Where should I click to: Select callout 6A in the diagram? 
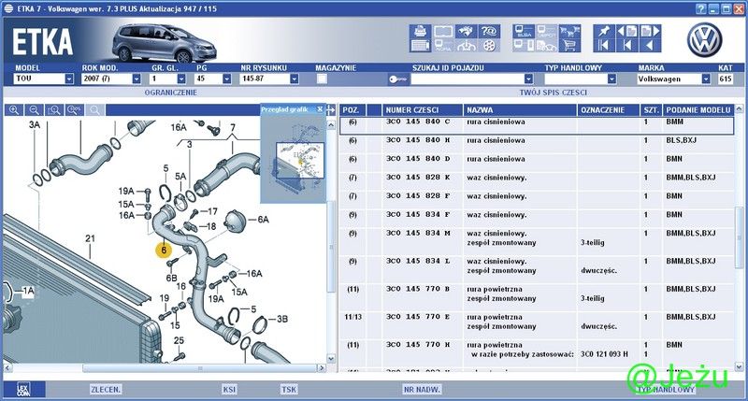[x=264, y=220]
